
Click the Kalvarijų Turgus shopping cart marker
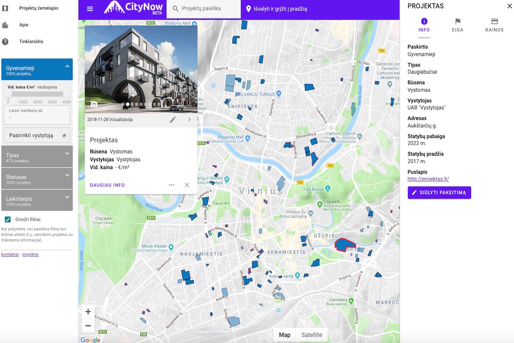click(x=278, y=93)
